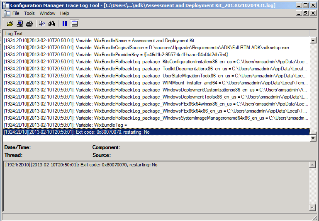Select the highlighted Exit code 0x80070070 line
319x221 pixels.
tap(156, 132)
